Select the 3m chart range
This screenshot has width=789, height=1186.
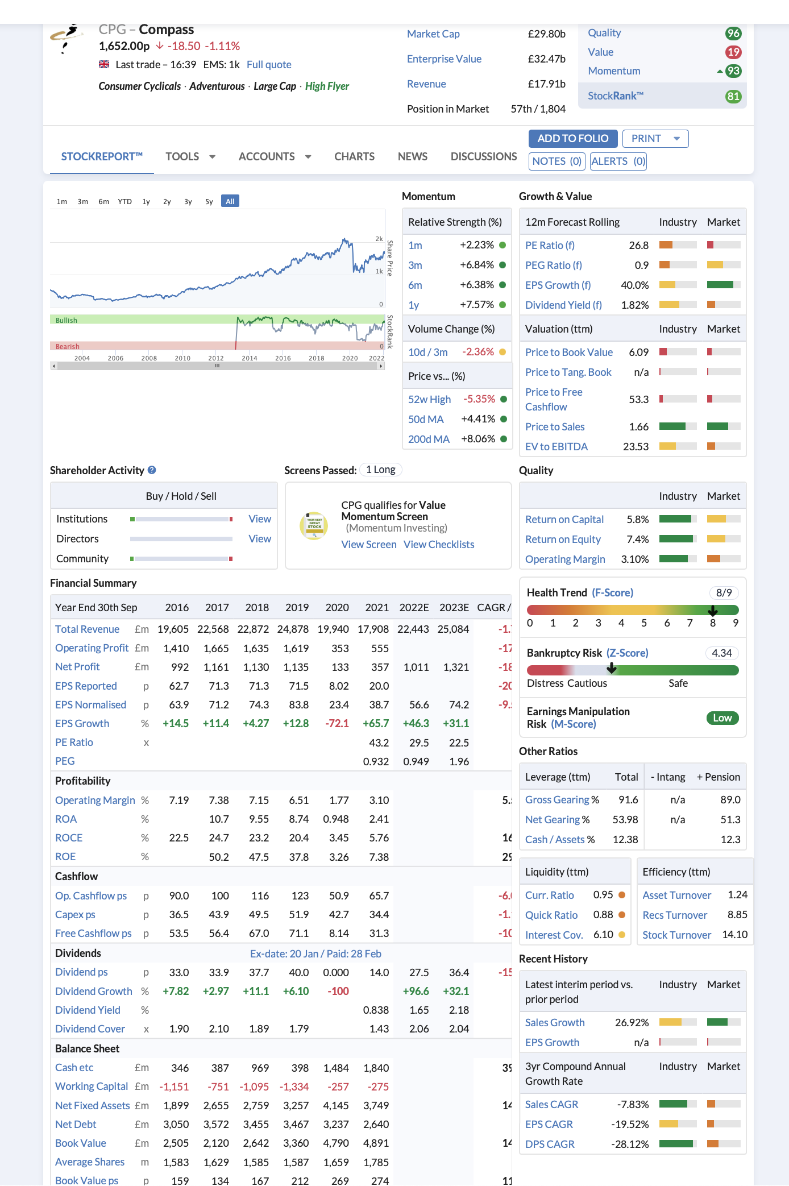click(x=83, y=201)
